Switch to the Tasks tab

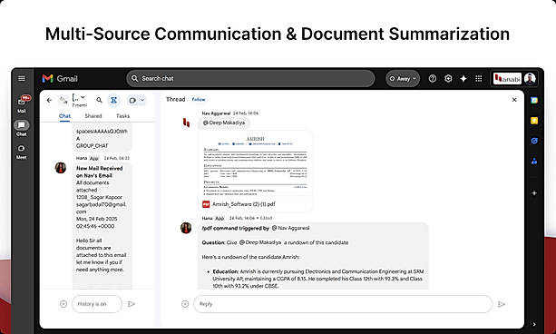(x=122, y=116)
